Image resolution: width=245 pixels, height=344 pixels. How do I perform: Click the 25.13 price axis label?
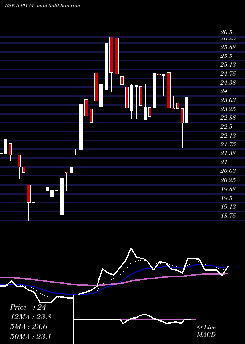coord(228,65)
